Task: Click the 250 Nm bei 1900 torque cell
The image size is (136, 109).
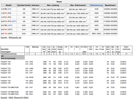Action: (78, 9)
